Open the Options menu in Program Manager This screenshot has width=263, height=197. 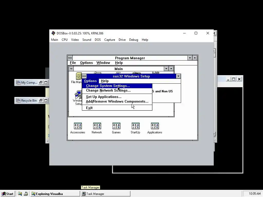point(86,63)
